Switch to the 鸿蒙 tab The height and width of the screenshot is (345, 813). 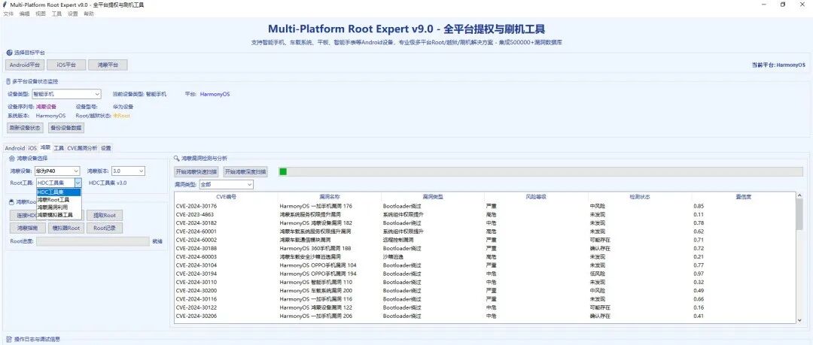(x=46, y=147)
